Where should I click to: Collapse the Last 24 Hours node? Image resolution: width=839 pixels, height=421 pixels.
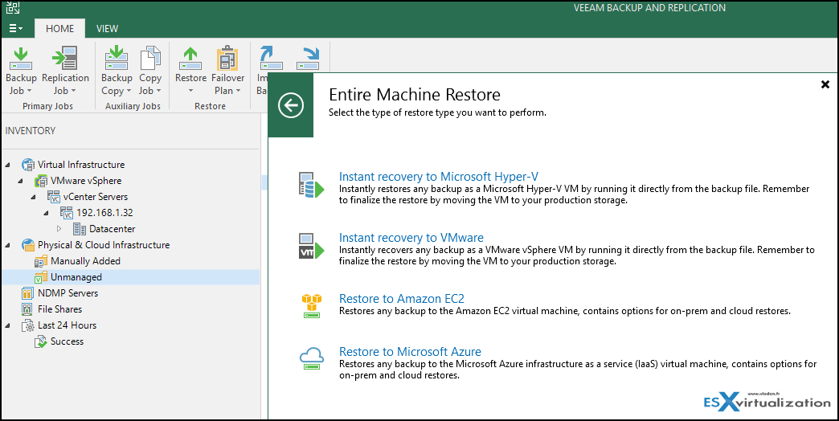7,325
